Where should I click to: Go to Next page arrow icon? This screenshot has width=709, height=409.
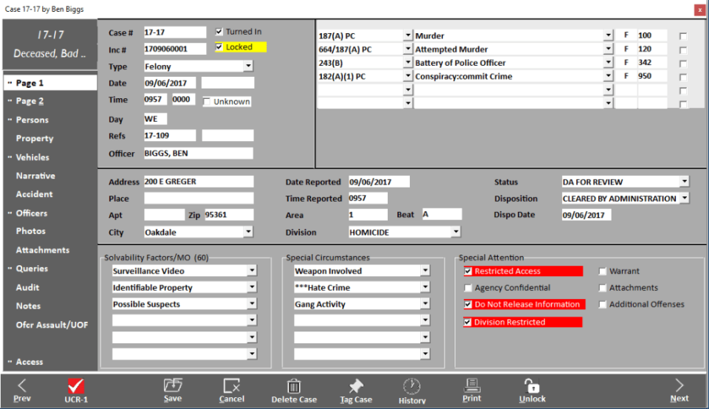coord(679,386)
